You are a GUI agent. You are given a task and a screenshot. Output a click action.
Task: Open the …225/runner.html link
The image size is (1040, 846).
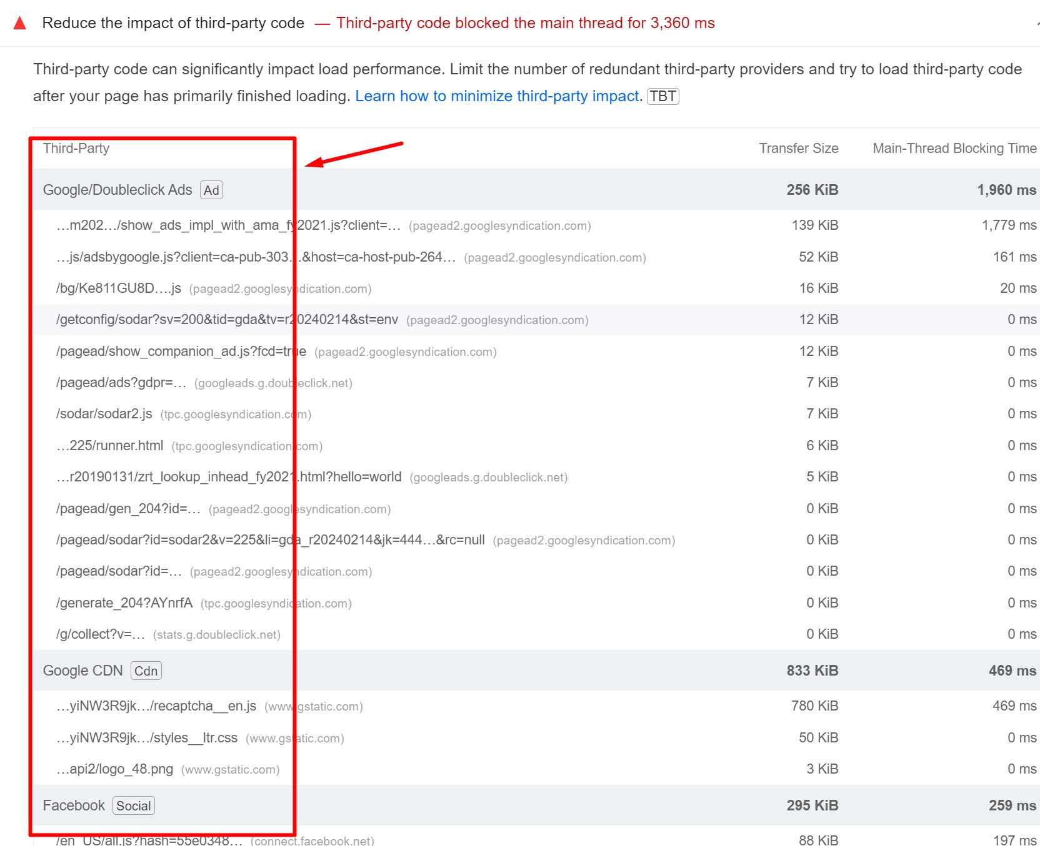point(110,446)
